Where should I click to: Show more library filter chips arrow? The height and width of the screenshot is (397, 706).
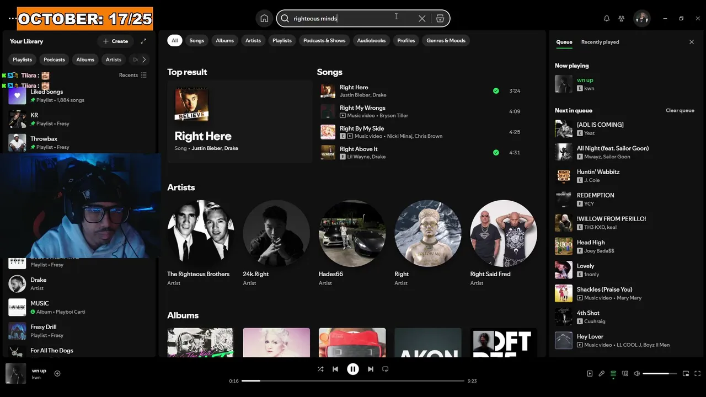click(144, 60)
